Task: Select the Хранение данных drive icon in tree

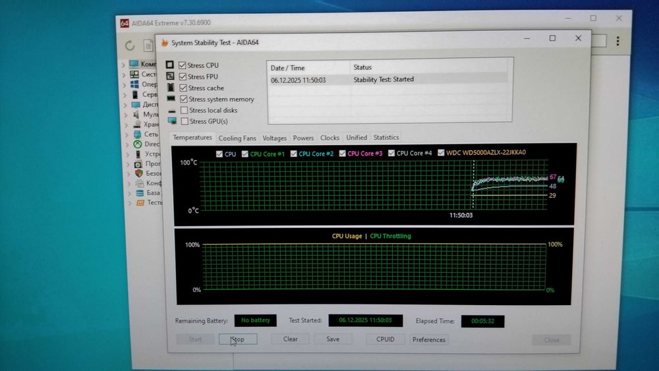Action: click(136, 125)
